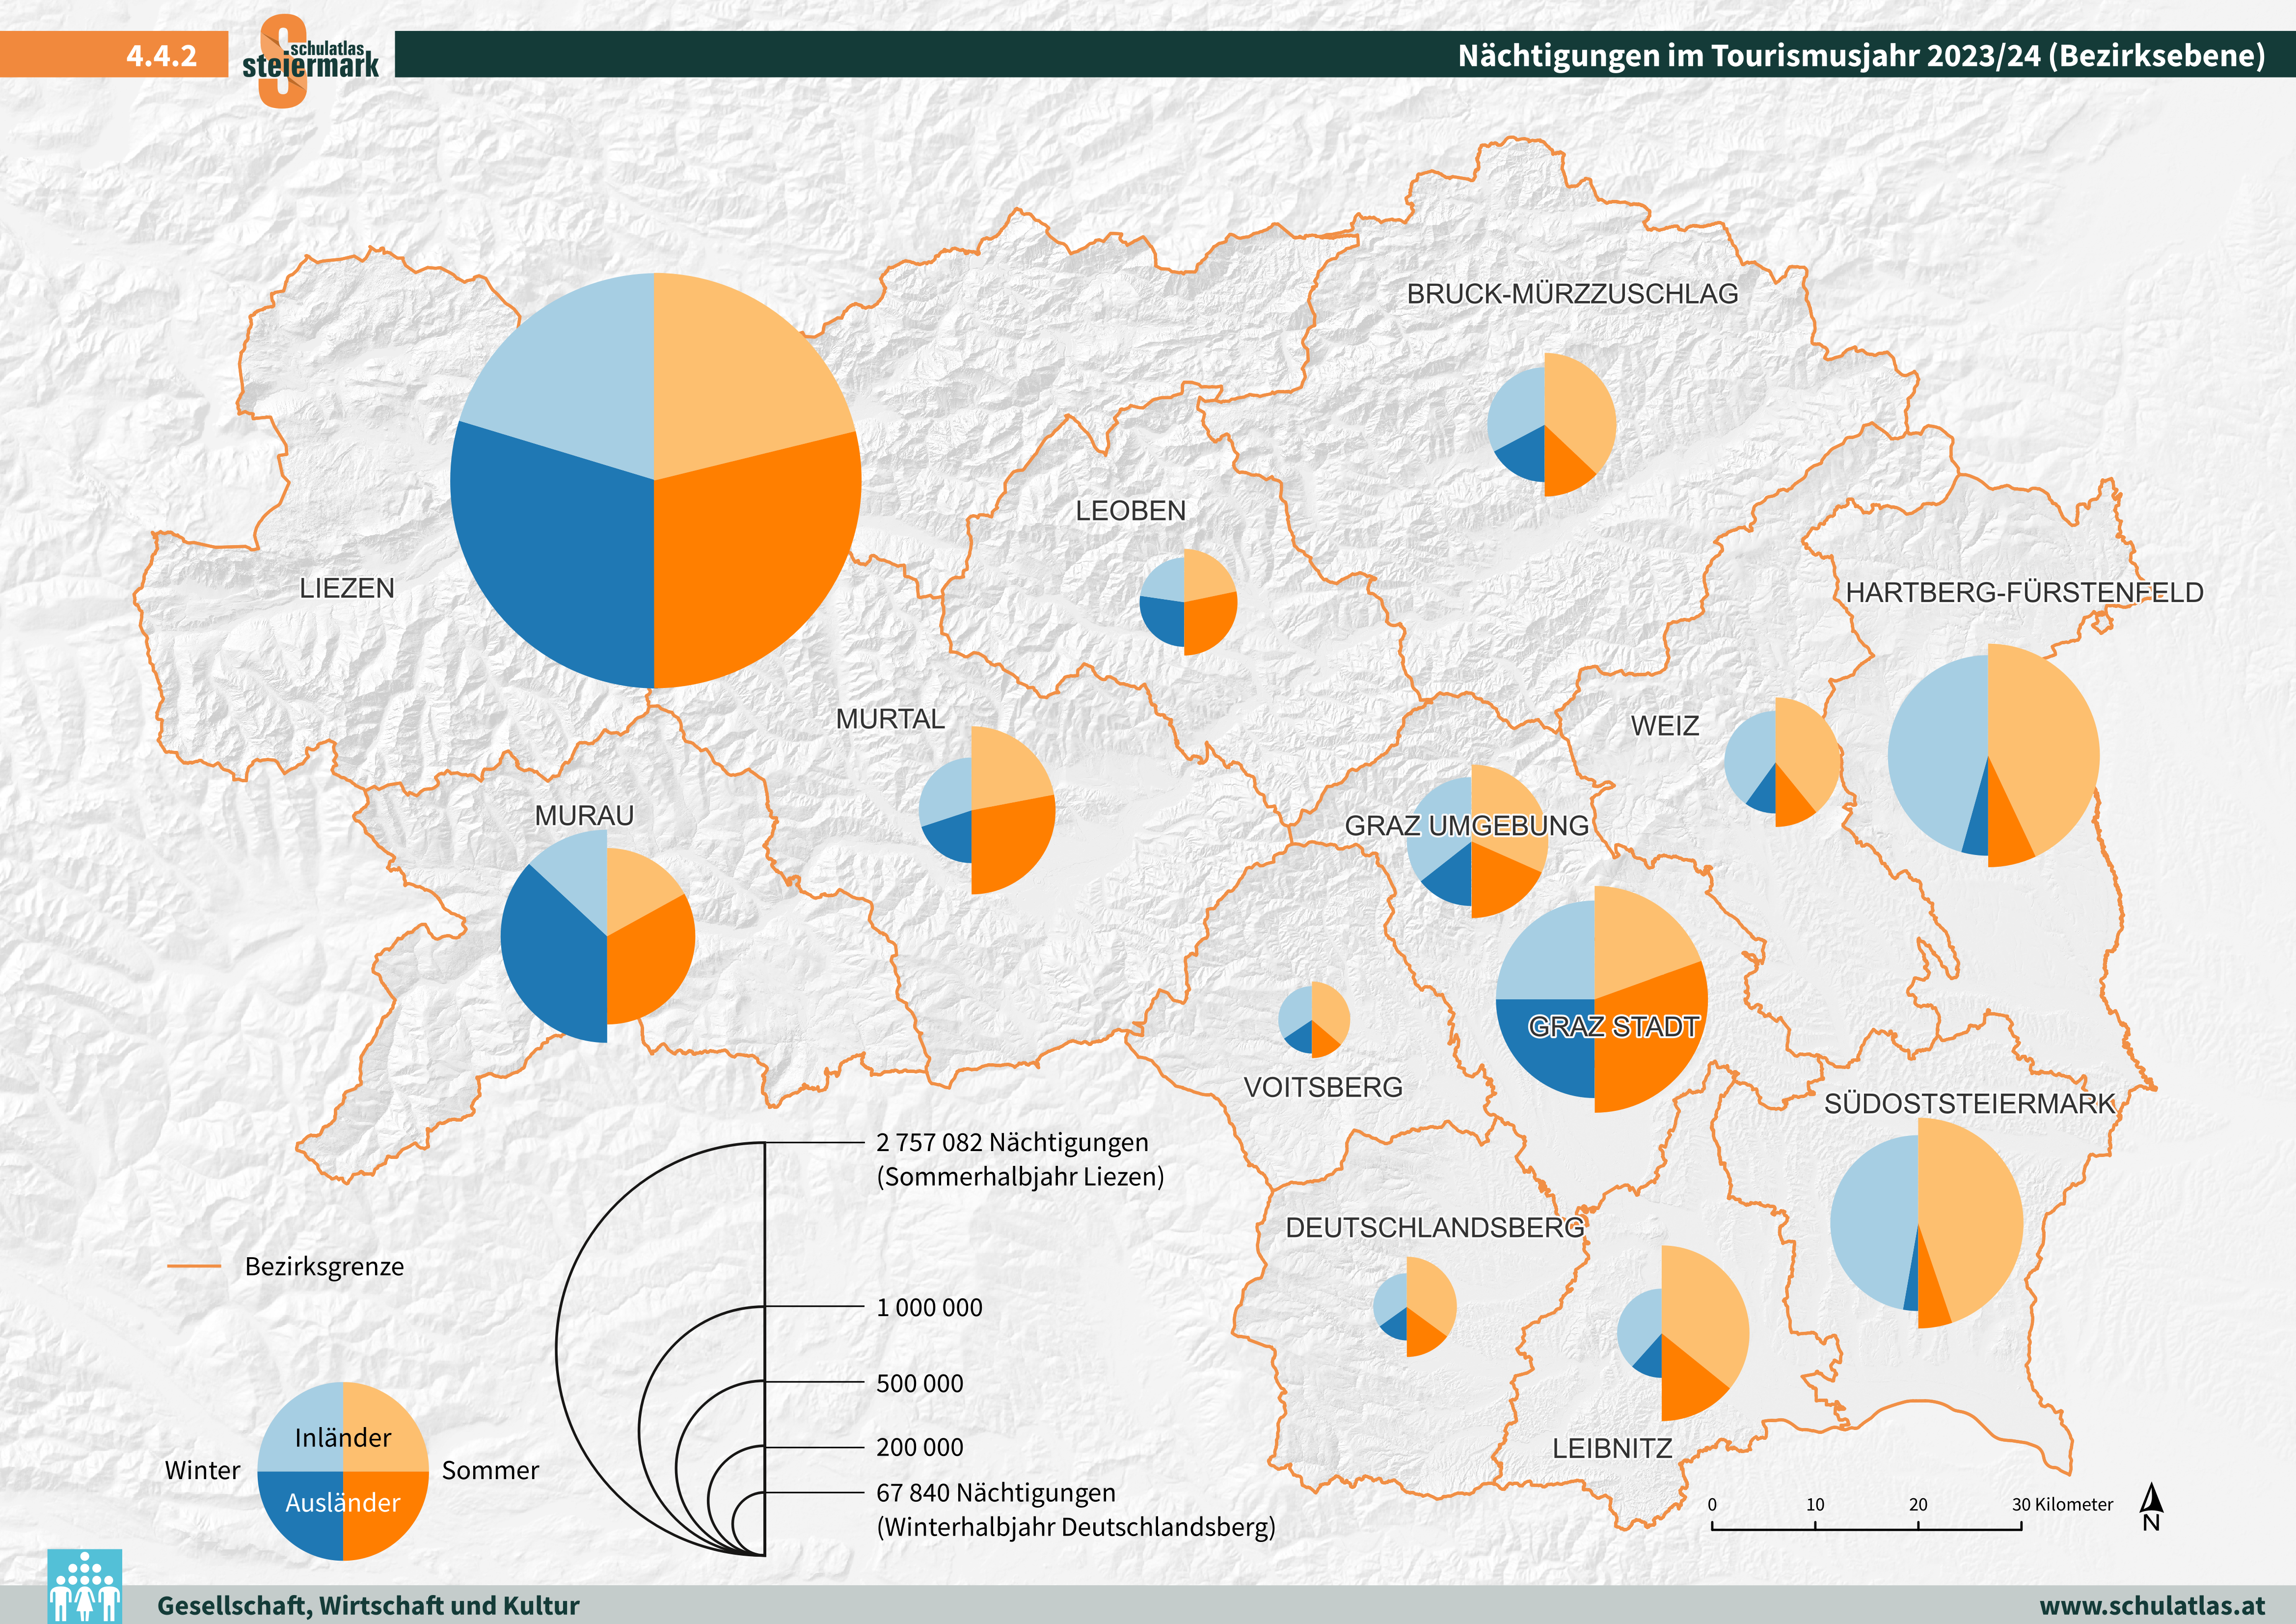Screen dimensions: 2296x1624
Task: Click the kilometer scale bar
Action: (1866, 1527)
